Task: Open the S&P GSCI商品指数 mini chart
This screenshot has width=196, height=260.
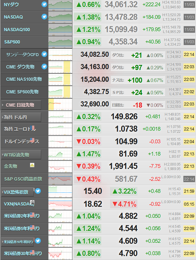Action: pos(60,179)
